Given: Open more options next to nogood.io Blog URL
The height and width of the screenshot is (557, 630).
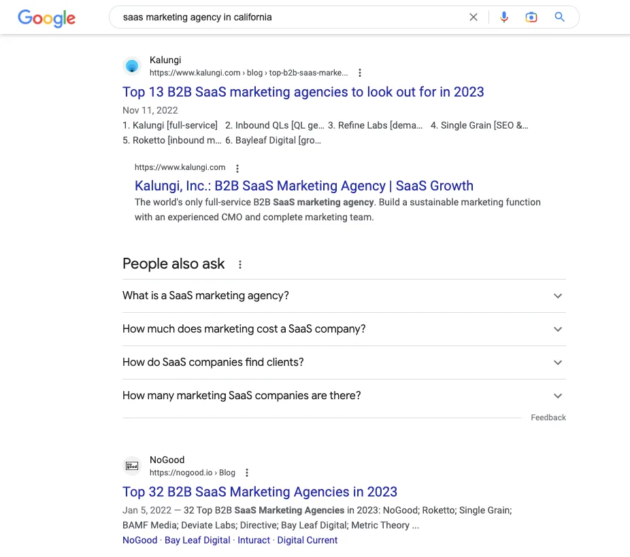Looking at the screenshot, I should click(247, 473).
